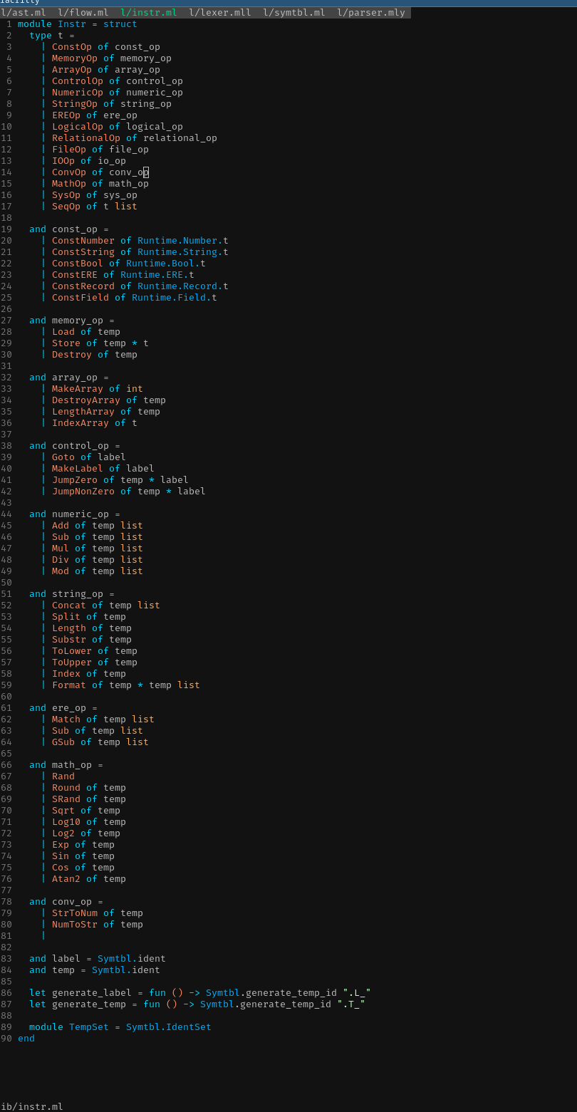Click 'MakeArray' on line 33
The width and height of the screenshot is (577, 1112).
click(x=78, y=389)
